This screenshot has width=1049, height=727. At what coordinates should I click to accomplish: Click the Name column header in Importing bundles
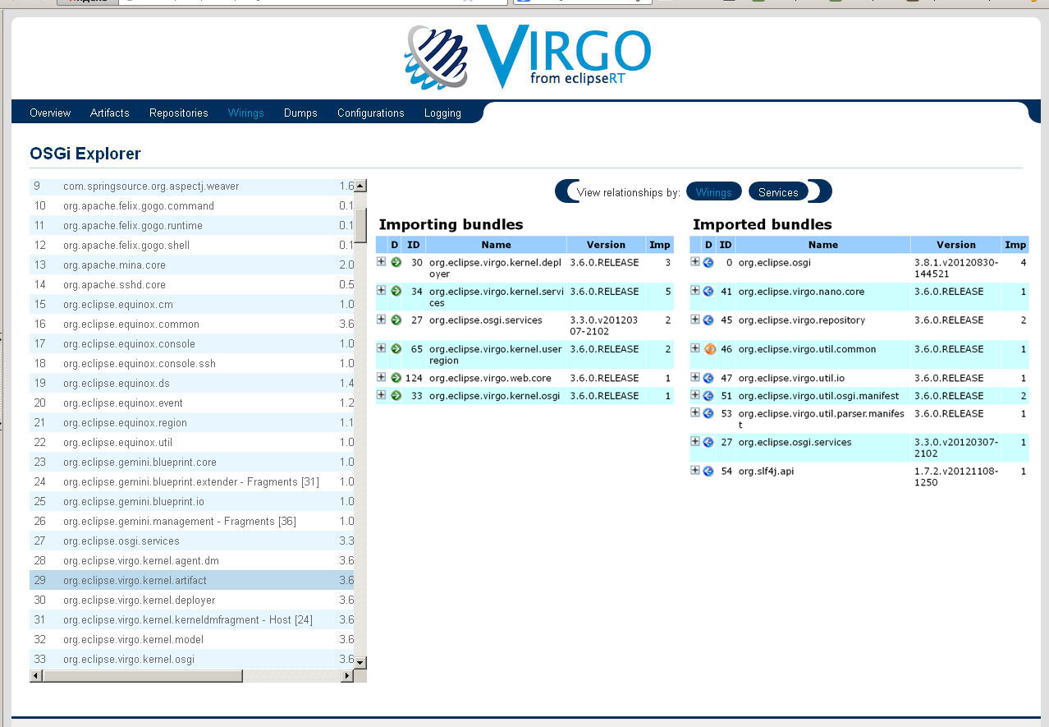[x=496, y=245]
